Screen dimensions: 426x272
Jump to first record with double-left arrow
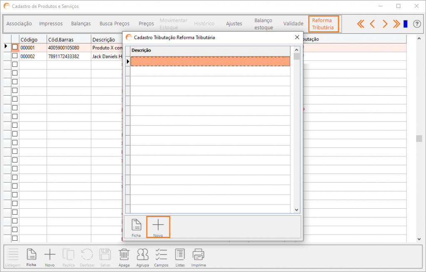pos(361,24)
